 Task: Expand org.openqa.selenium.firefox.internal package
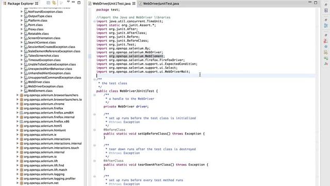click(x=18, y=117)
